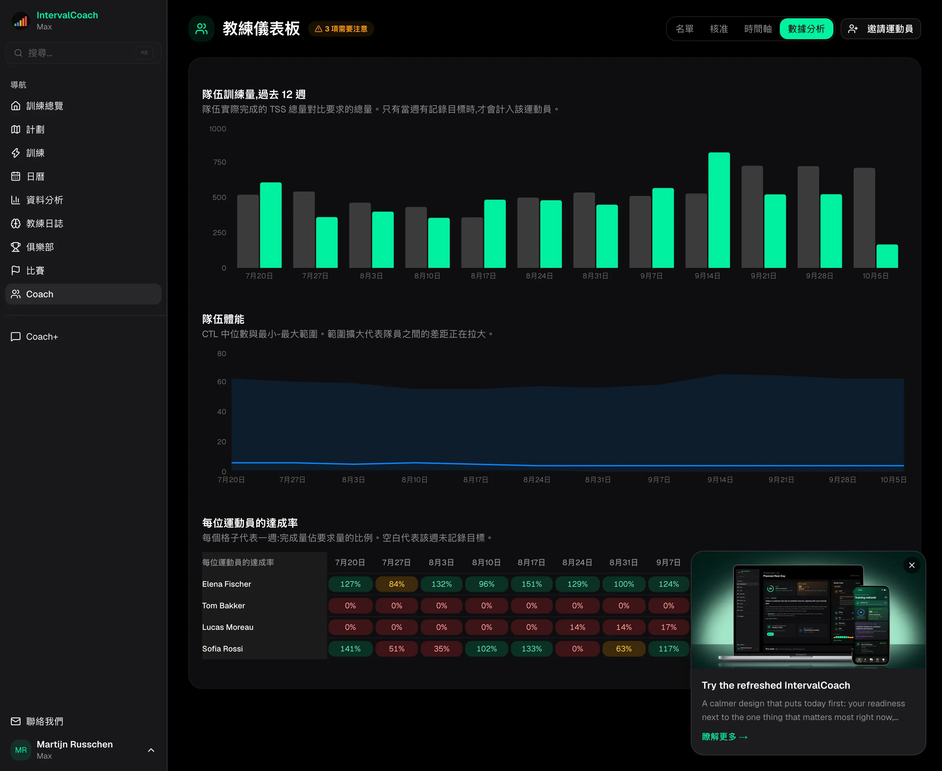This screenshot has height=771, width=942.
Task: Open the 資料分析 bar chart icon
Action: pos(16,200)
